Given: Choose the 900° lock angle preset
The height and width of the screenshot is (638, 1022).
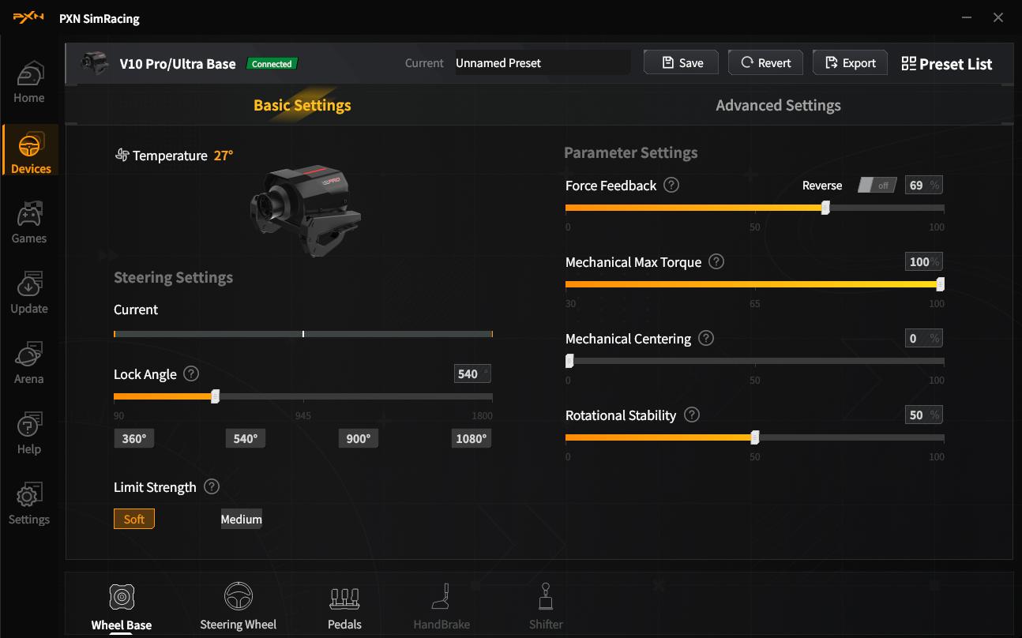Looking at the screenshot, I should point(358,438).
